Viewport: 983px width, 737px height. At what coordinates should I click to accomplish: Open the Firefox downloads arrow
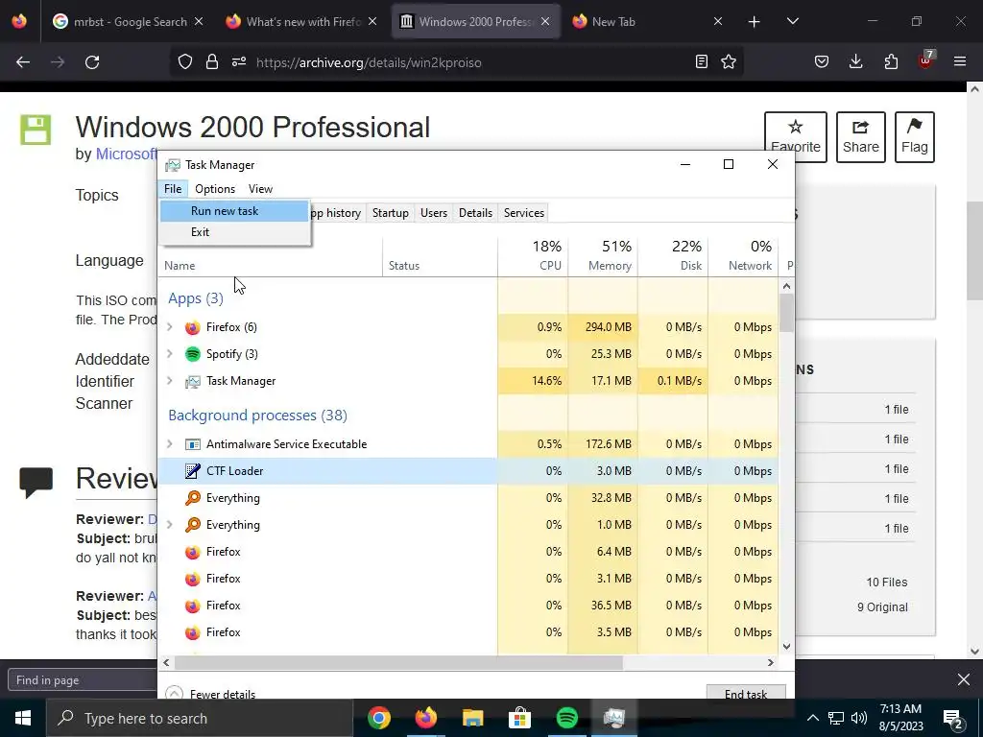(855, 62)
